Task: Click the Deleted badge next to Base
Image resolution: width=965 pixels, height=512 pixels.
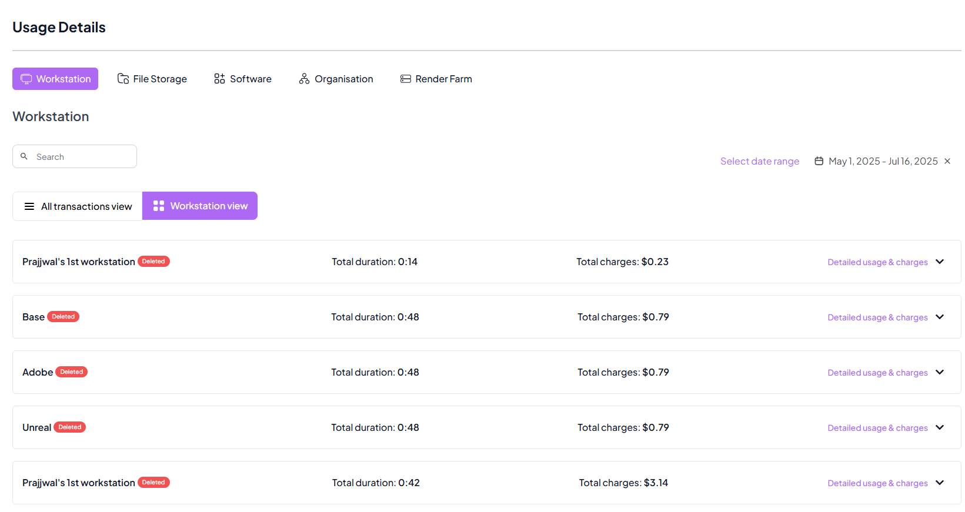Action: point(63,317)
